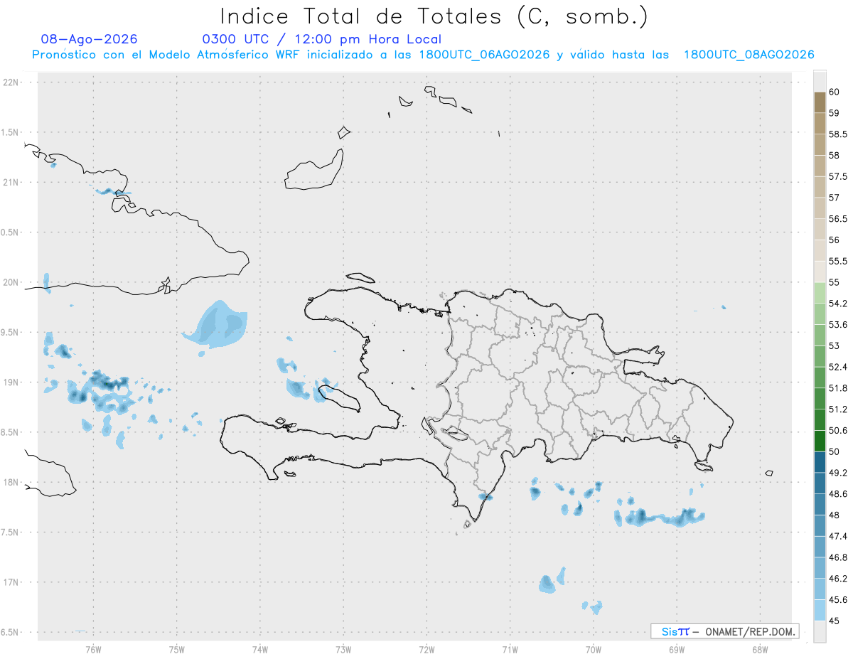The width and height of the screenshot is (853, 659).
Task: Click the '9.5N' latitude axis label
Action: click(x=11, y=333)
